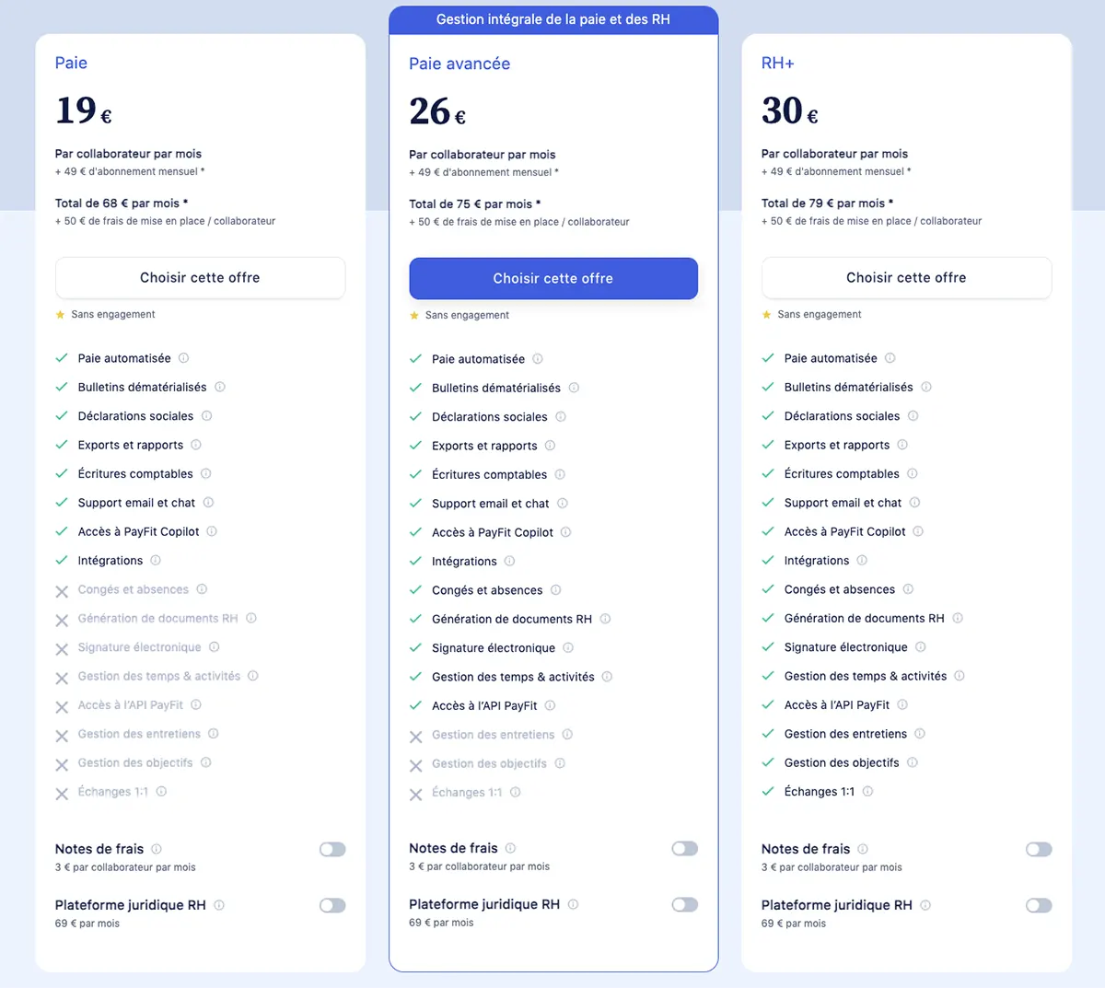
Task: Click the "RH+" plan title
Action: (x=777, y=63)
